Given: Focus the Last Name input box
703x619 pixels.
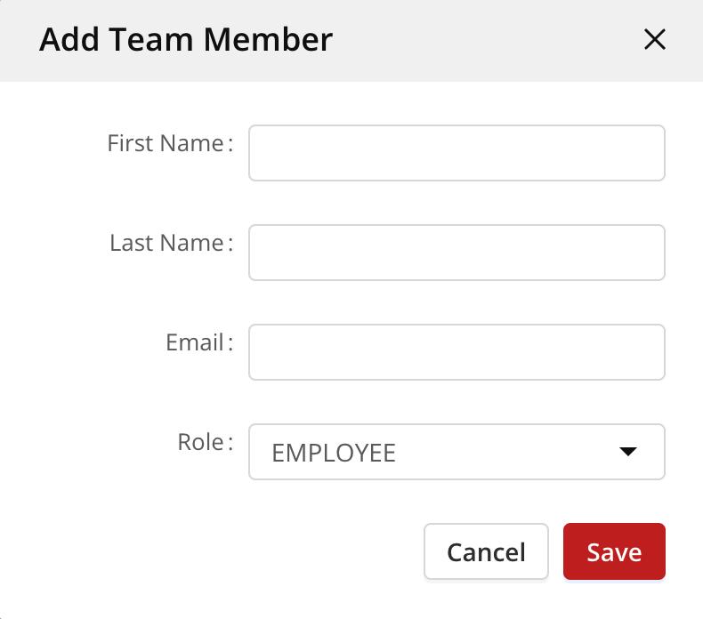Looking at the screenshot, I should pyautogui.click(x=457, y=253).
